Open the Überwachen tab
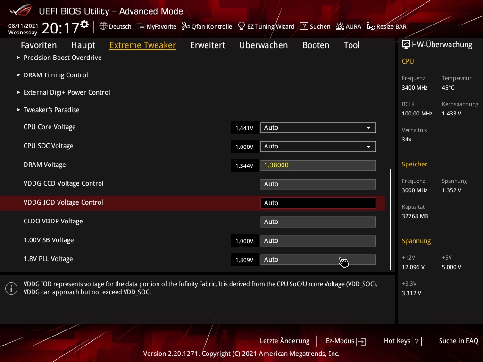The width and height of the screenshot is (483, 362). click(263, 45)
